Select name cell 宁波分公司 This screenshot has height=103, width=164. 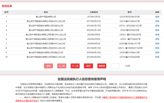[46, 26]
